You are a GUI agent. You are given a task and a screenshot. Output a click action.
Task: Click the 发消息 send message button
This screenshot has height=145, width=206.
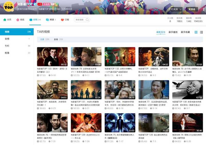192,9
